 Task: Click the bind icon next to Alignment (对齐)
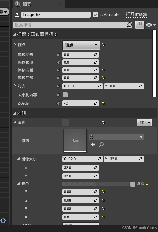pyautogui.click(x=58, y=86)
